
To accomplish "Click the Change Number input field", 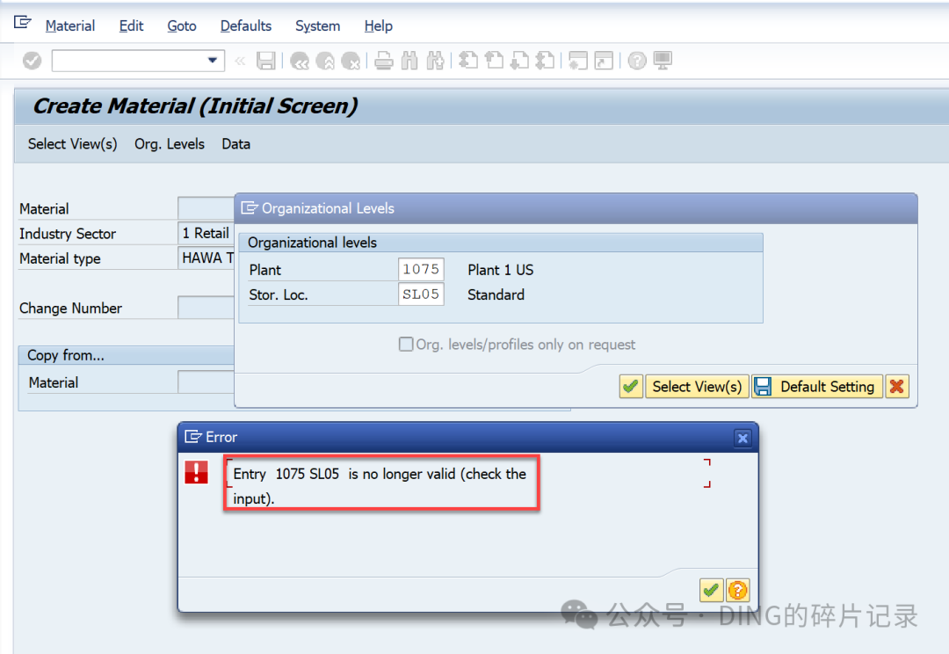I will 206,308.
